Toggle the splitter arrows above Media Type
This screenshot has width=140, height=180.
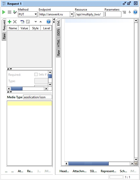tap(10, 92)
